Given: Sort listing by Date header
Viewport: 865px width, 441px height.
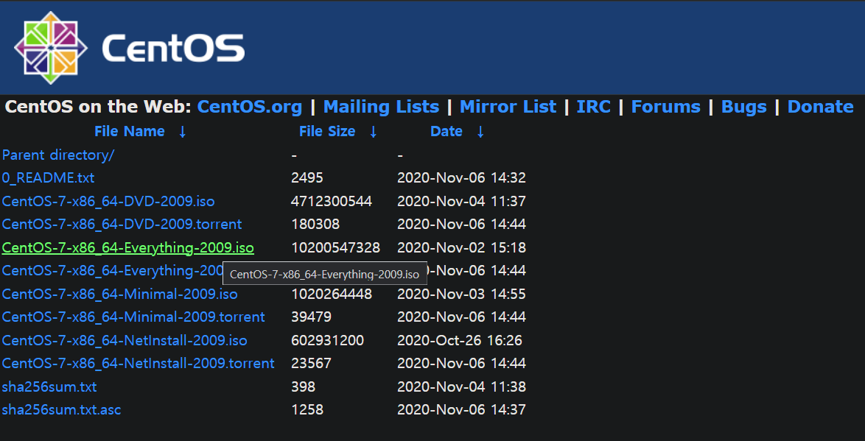Looking at the screenshot, I should pos(446,131).
